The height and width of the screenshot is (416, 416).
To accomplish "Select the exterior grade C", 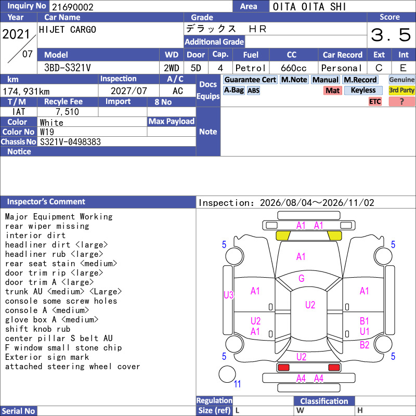I will [379, 68].
